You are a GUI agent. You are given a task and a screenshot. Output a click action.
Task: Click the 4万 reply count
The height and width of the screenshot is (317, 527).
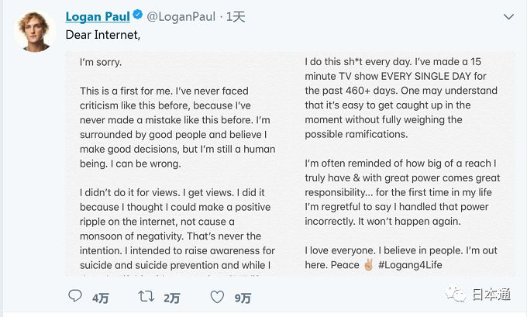point(100,296)
